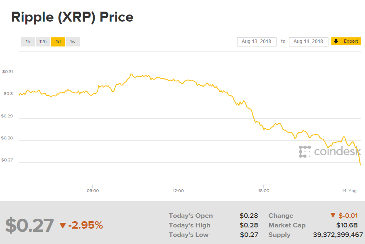Select the 1h time range
This screenshot has width=365, height=244.
pos(28,41)
